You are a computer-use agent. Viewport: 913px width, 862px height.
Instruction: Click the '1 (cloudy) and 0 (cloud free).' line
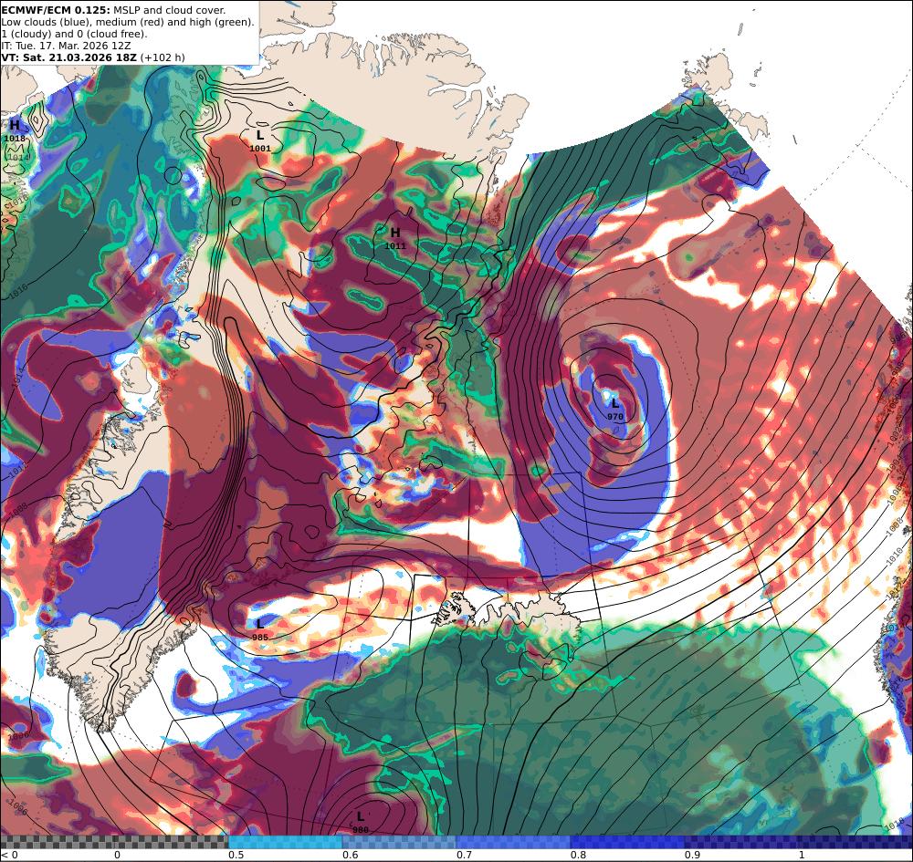point(74,34)
